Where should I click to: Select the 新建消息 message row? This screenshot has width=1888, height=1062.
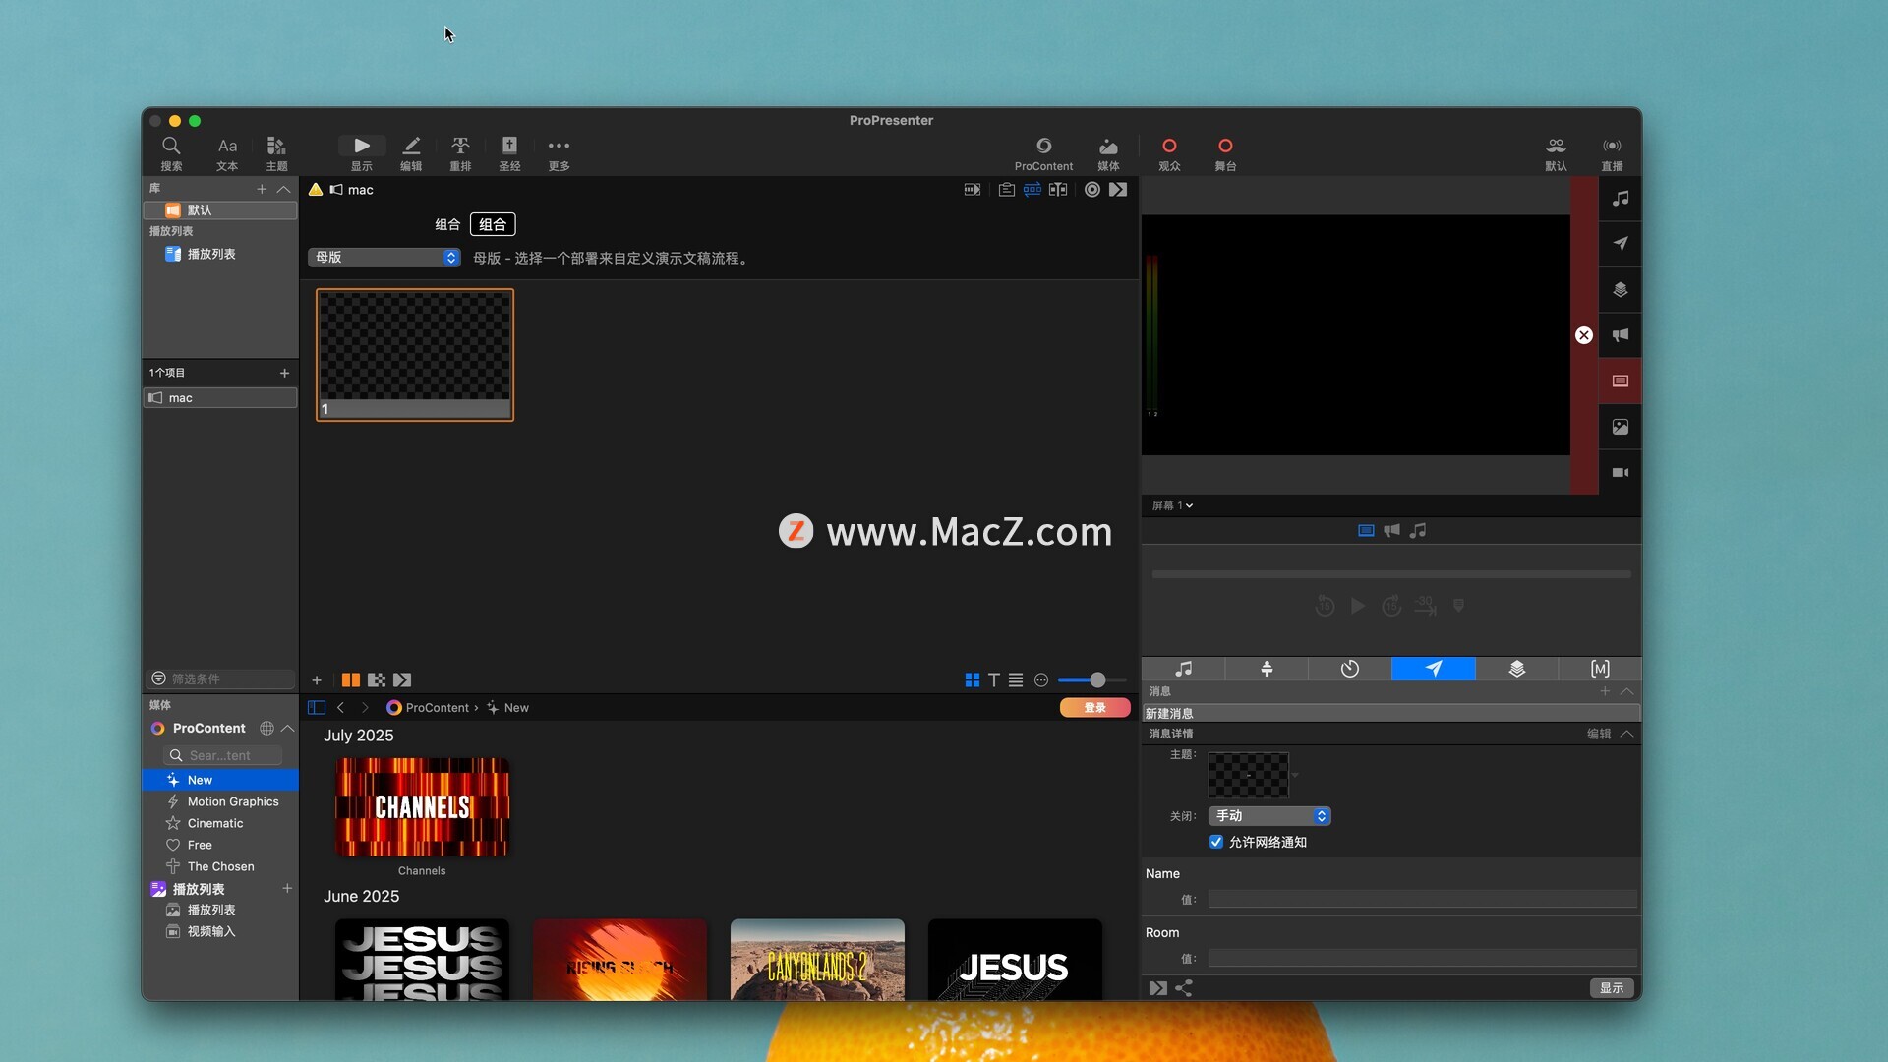[1390, 713]
